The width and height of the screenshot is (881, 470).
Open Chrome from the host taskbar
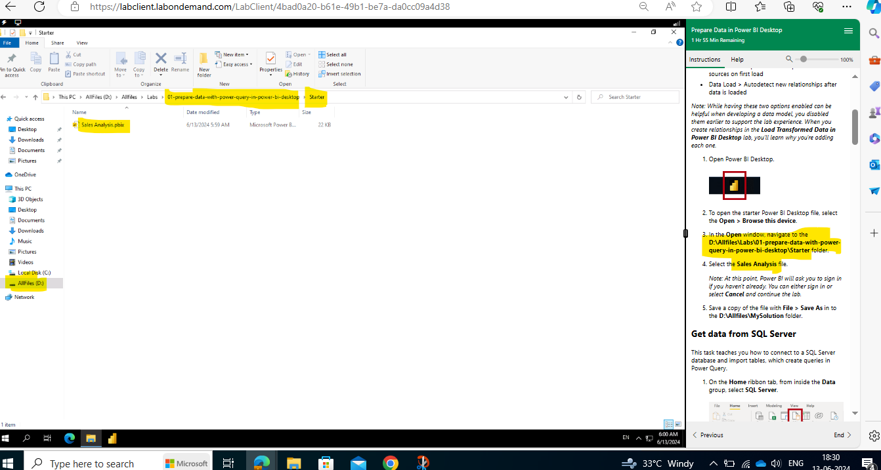(391, 463)
